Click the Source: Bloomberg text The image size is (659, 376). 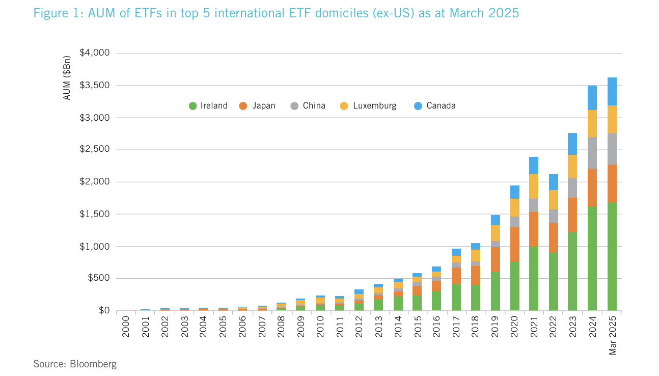point(75,364)
